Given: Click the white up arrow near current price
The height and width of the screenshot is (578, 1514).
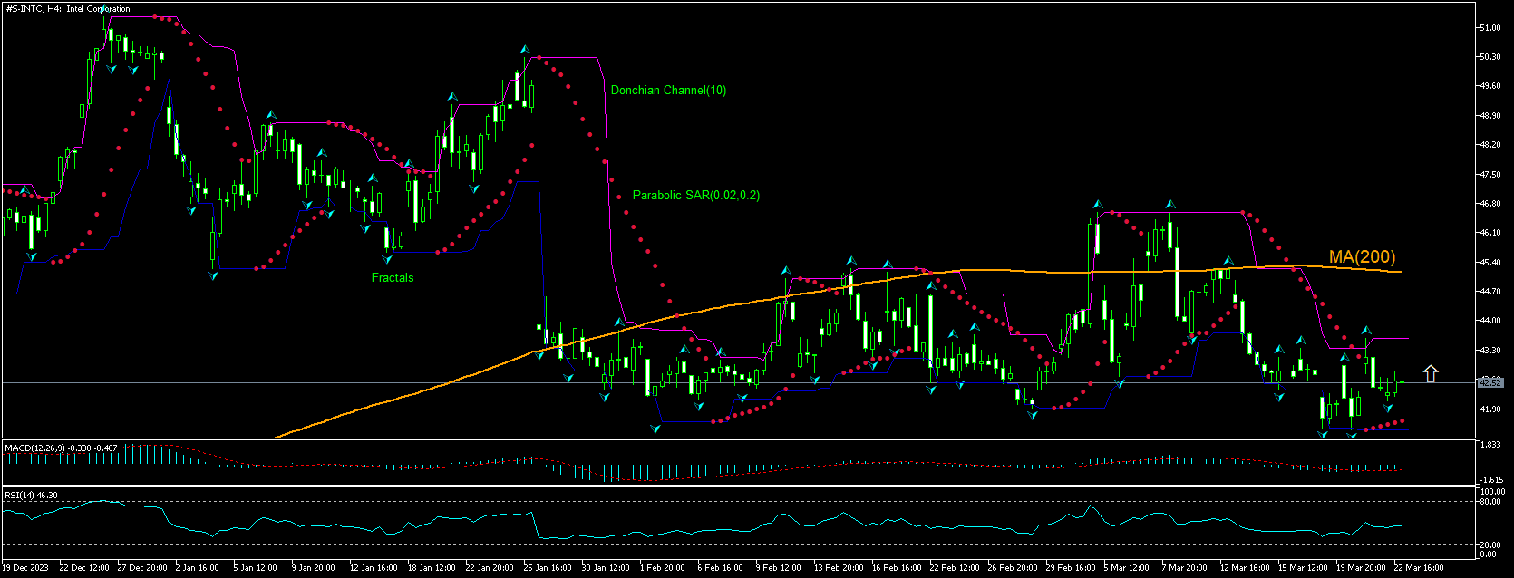Looking at the screenshot, I should pyautogui.click(x=1431, y=373).
